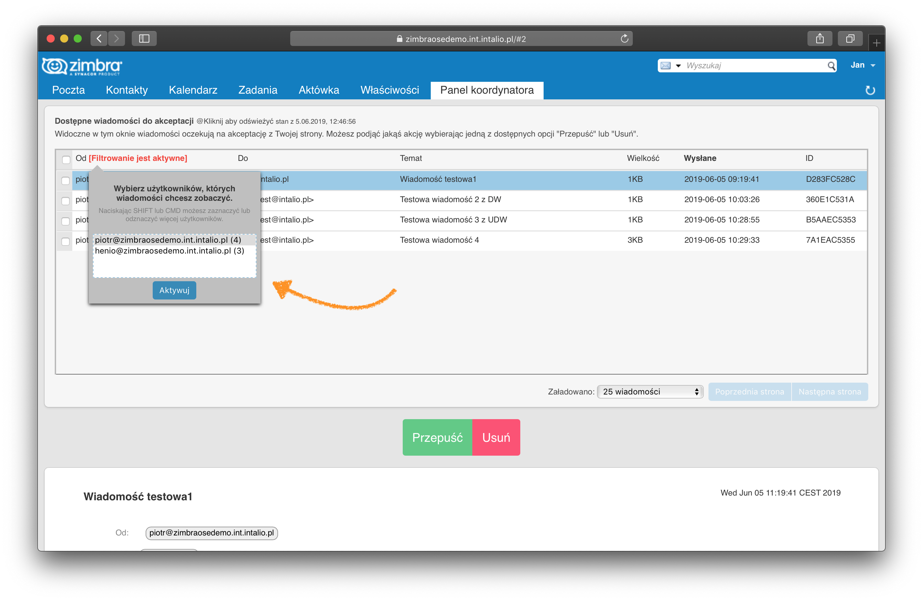Click the magnifying glass search icon
Screen dimensions: 923x601
pyautogui.click(x=831, y=66)
